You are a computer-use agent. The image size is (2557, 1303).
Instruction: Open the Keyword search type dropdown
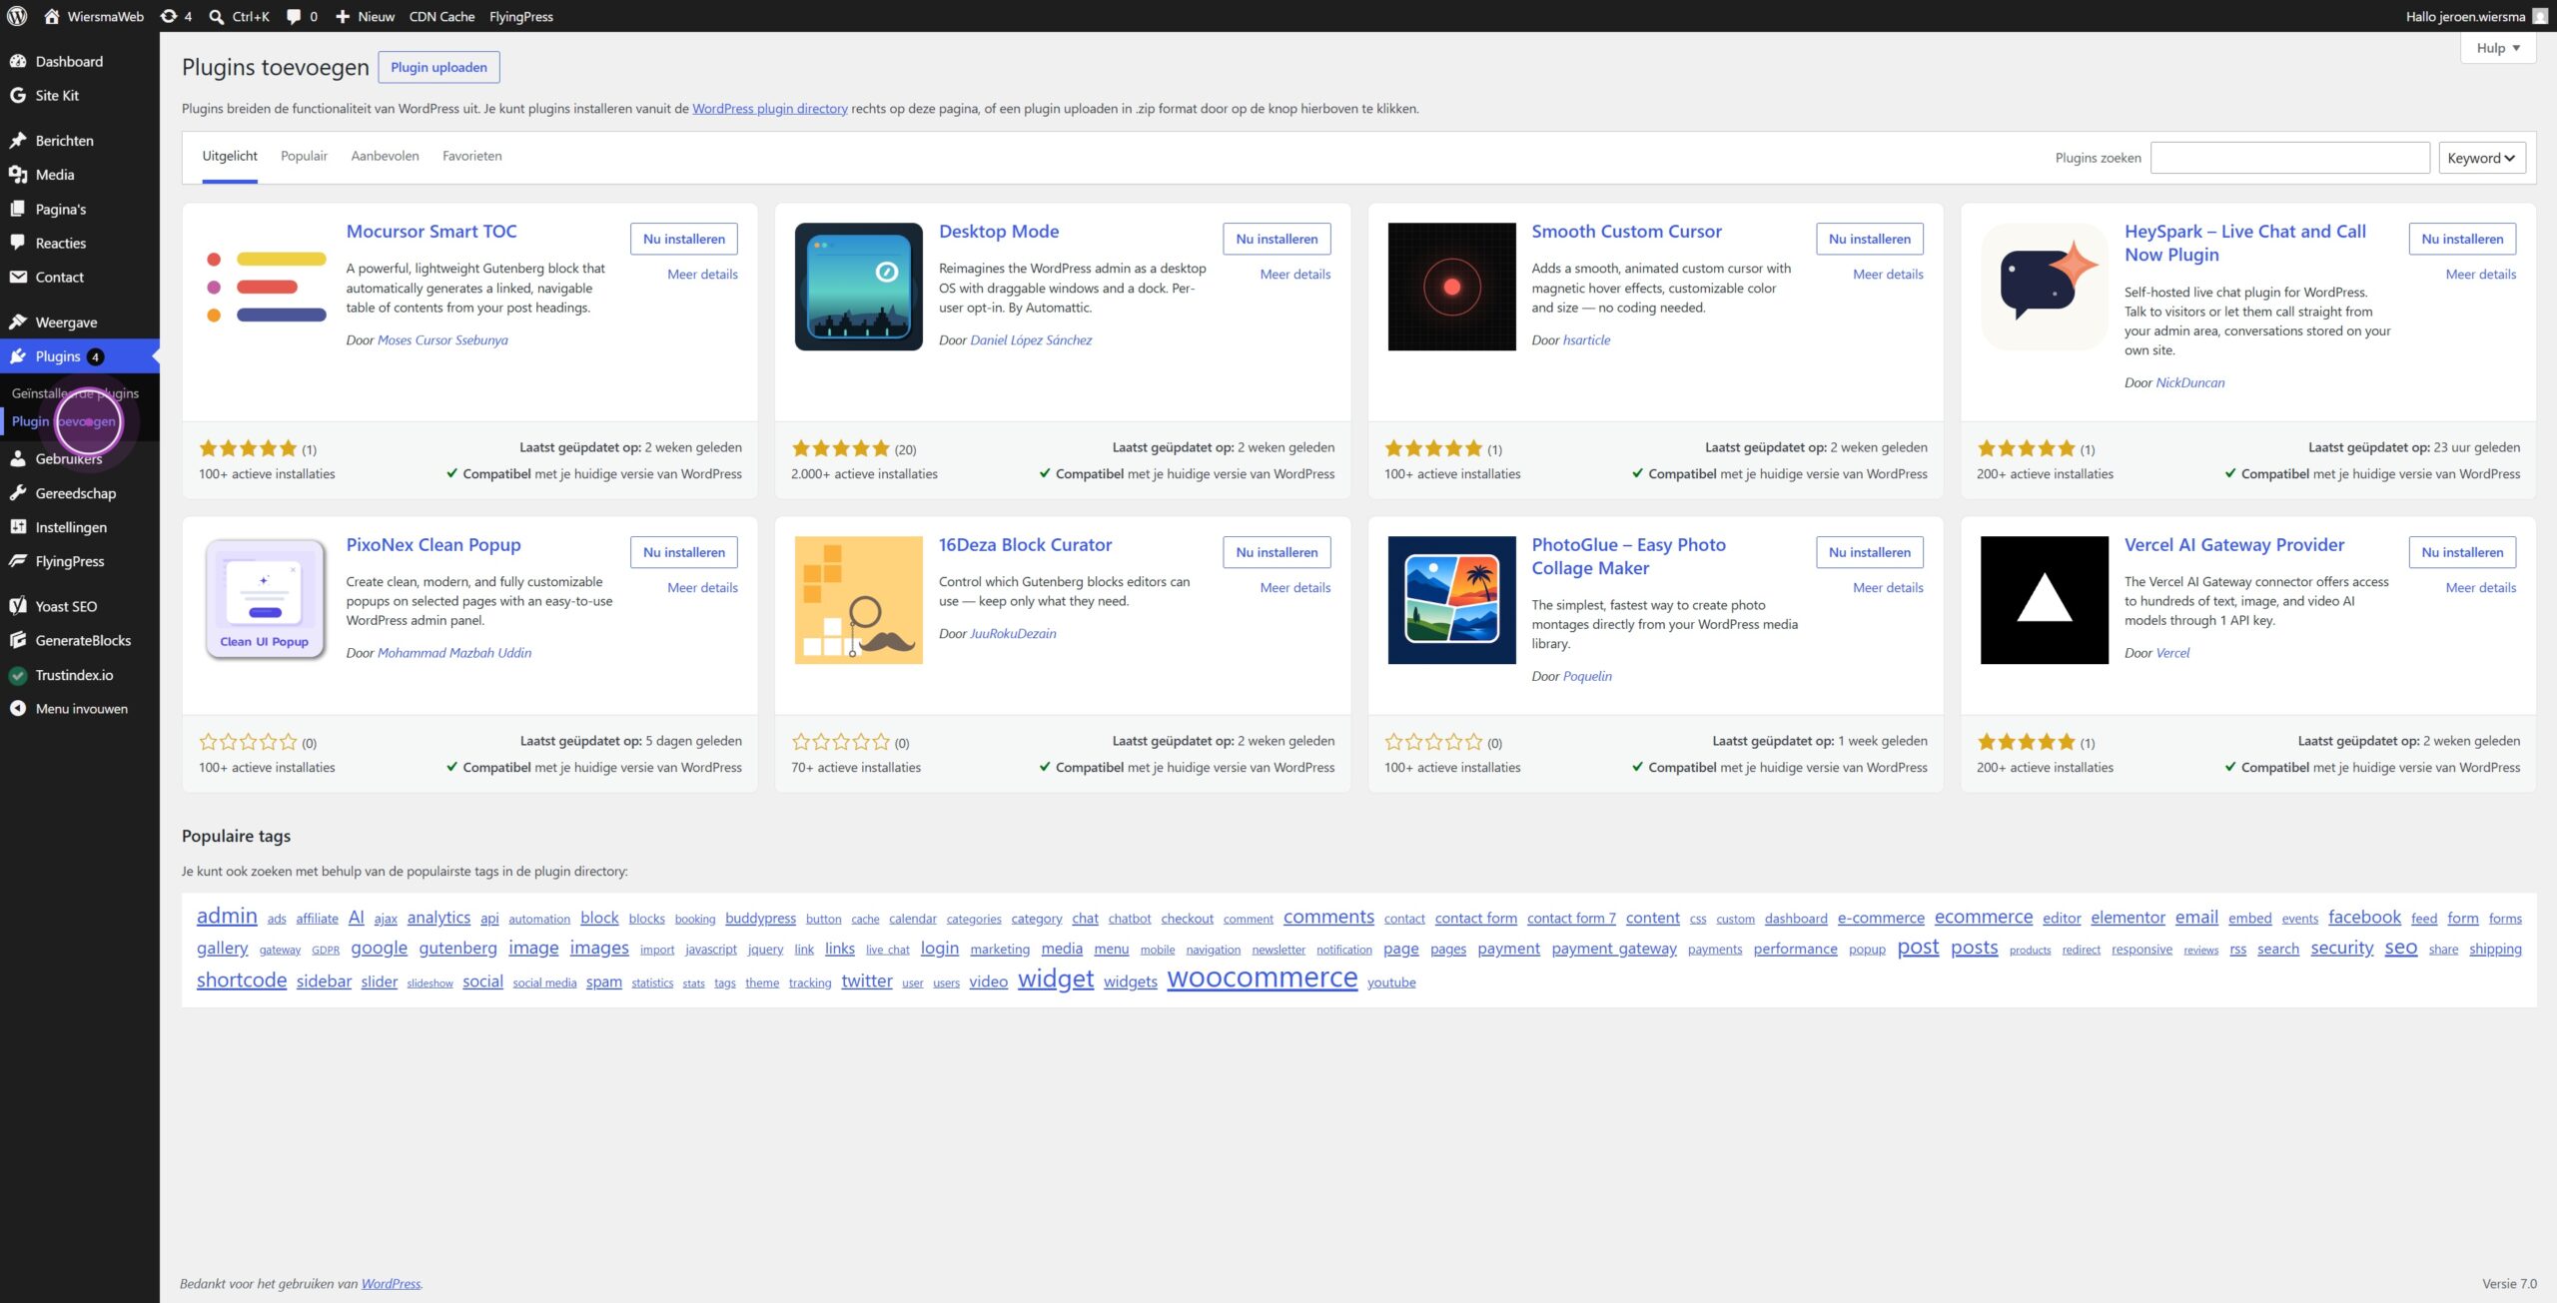tap(2481, 158)
